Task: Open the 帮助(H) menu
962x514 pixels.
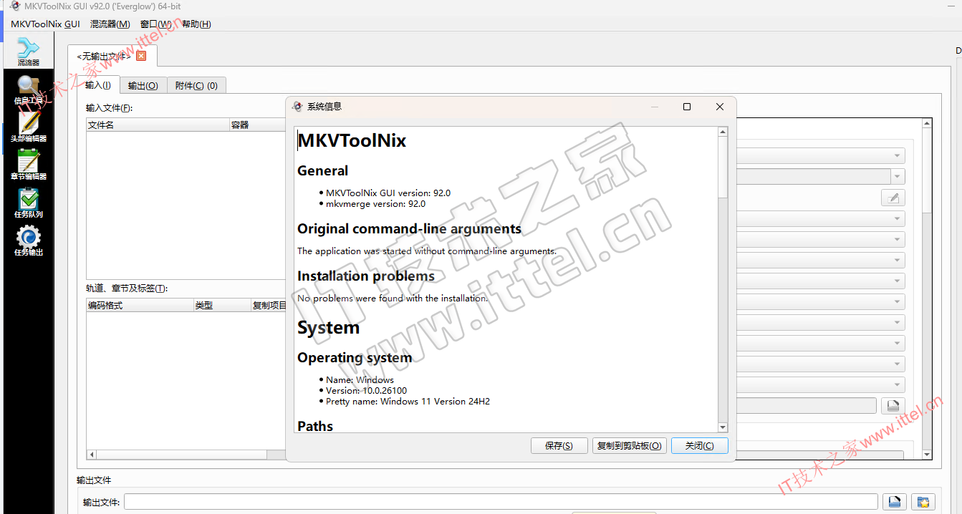Action: (x=196, y=24)
